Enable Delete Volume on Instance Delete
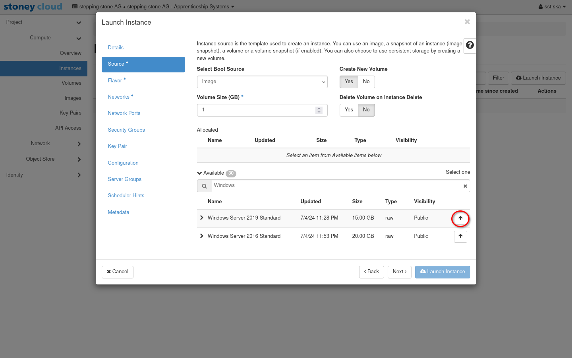572x358 pixels. [349, 110]
